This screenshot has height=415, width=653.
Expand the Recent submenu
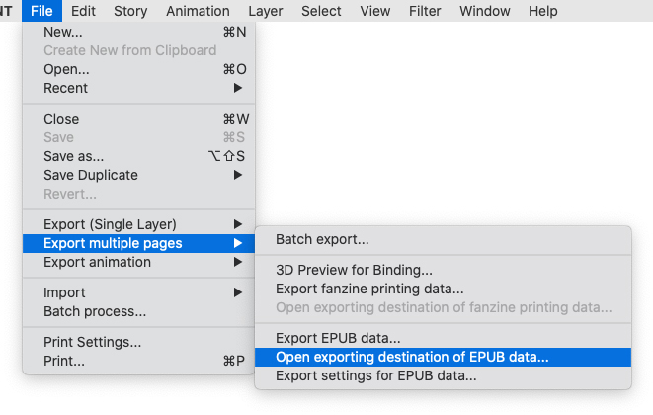pyautogui.click(x=65, y=89)
